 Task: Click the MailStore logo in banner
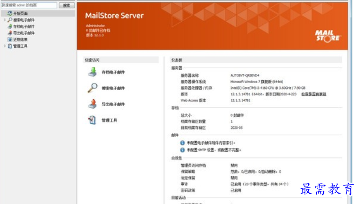click(x=328, y=37)
